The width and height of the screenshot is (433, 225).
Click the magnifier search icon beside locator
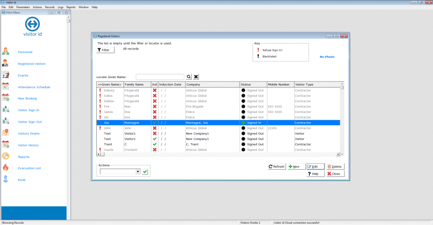pos(189,77)
